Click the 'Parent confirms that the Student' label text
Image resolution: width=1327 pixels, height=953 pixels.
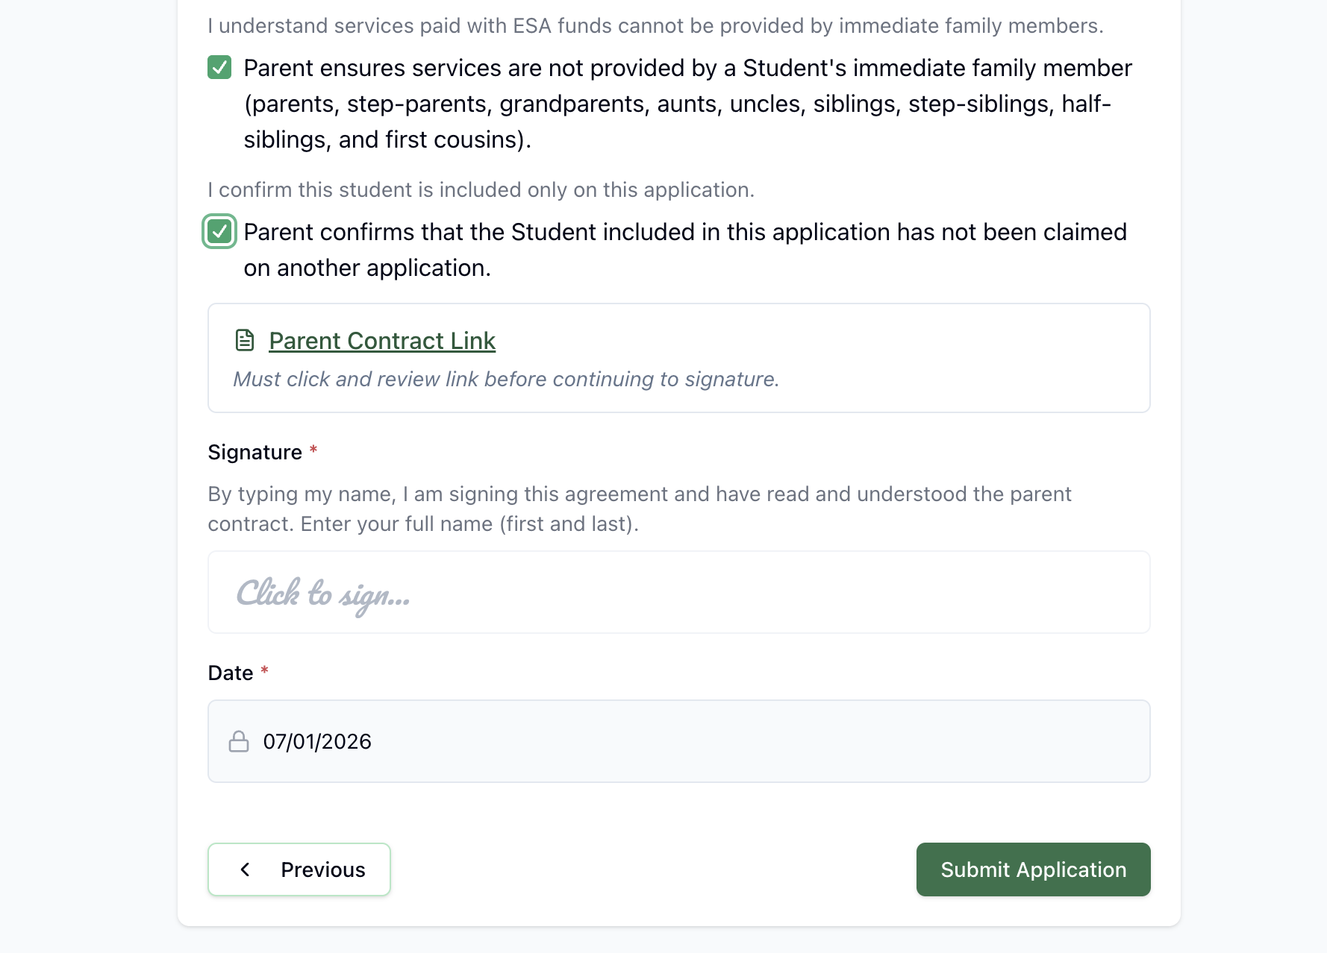pos(685,250)
